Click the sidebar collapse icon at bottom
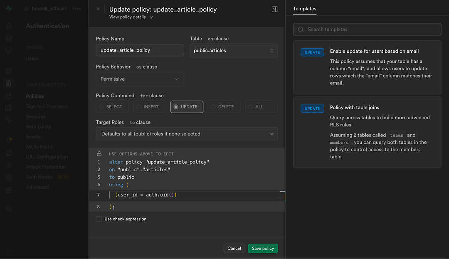This screenshot has width=449, height=259. [x=9, y=251]
